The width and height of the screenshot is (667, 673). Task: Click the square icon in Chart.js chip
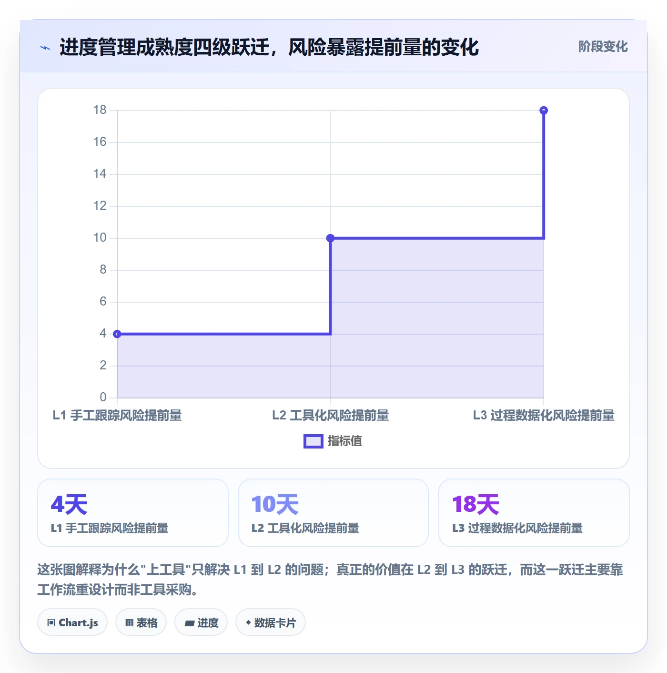(x=51, y=623)
